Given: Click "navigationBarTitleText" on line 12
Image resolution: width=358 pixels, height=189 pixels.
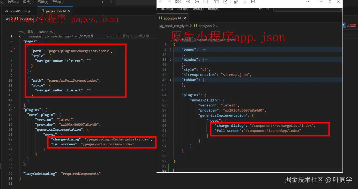Looking at the screenshot, I should (59, 90).
